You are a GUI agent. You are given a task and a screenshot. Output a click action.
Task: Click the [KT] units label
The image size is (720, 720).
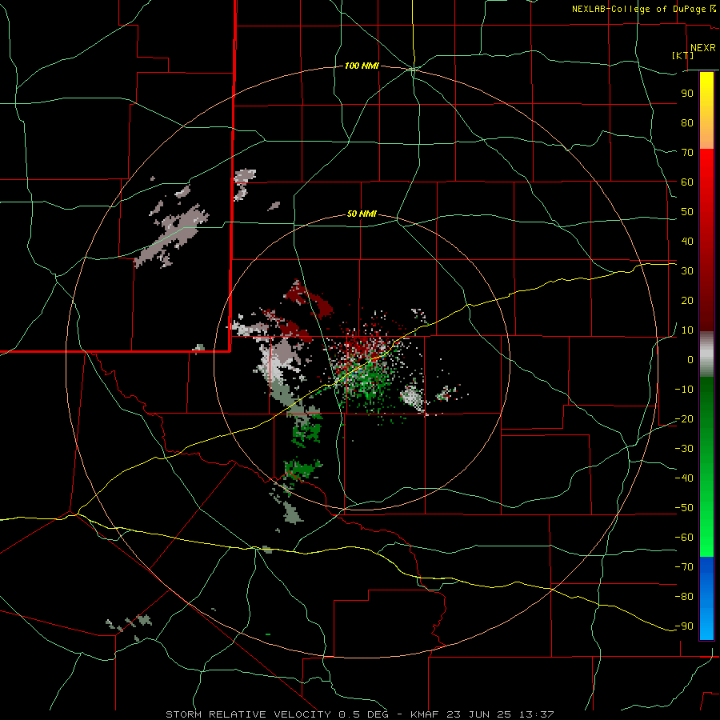pos(683,55)
